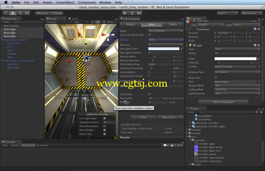The image size is (265, 171).
Task: Click Final Gather Rays input field
Action: (x=166, y=64)
